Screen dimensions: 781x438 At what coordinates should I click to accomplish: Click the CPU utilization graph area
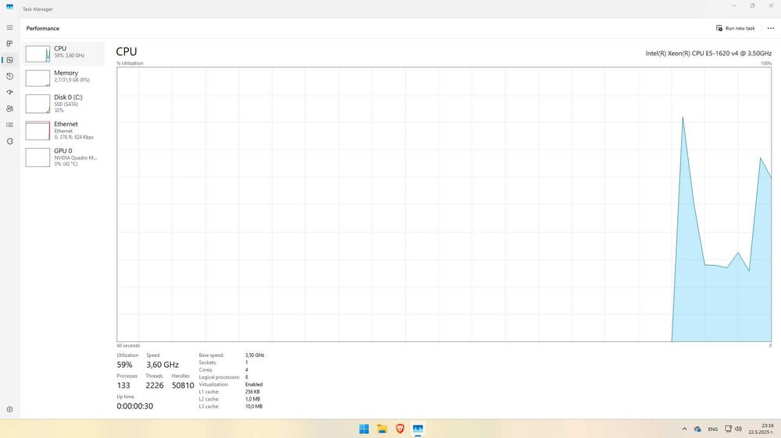(444, 204)
